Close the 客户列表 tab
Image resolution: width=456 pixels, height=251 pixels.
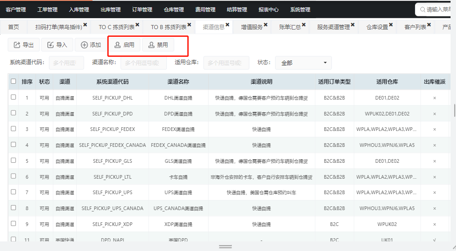click(x=429, y=25)
